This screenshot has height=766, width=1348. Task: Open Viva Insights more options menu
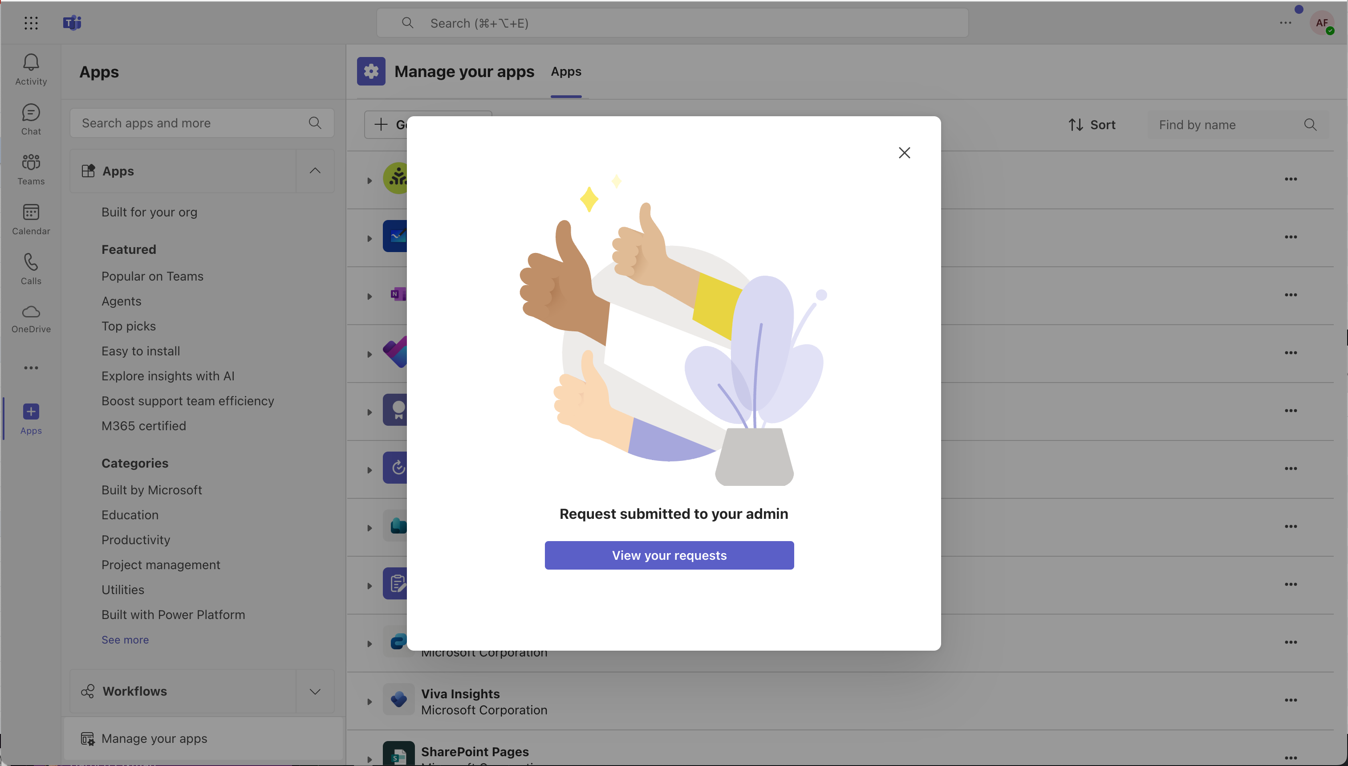pyautogui.click(x=1291, y=700)
